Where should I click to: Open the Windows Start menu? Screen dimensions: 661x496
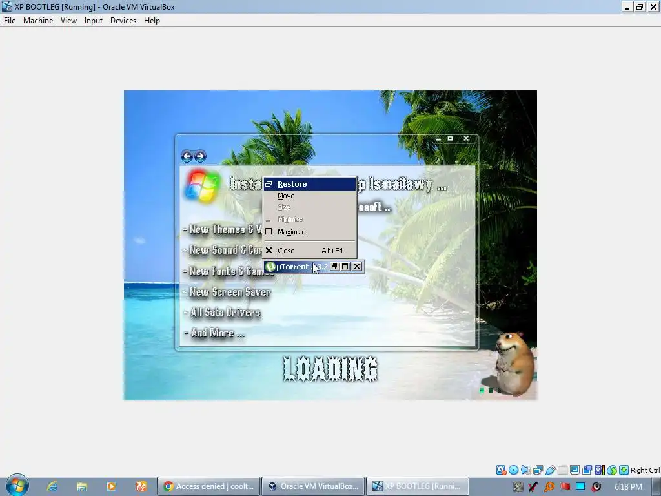point(17,486)
